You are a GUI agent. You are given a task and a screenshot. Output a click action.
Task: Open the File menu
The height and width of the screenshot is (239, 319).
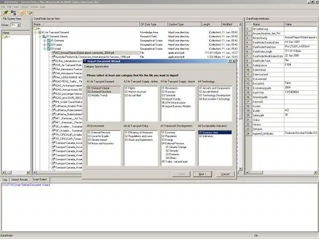pos(3,7)
